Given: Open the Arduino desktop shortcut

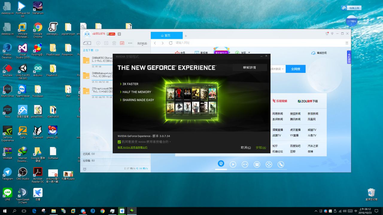Looking at the screenshot, I should click(38, 70).
